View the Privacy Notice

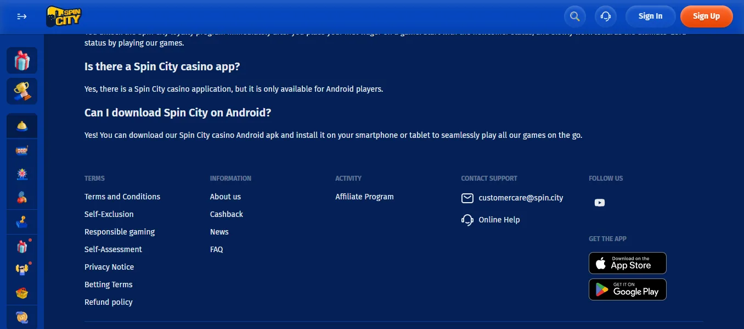click(109, 267)
